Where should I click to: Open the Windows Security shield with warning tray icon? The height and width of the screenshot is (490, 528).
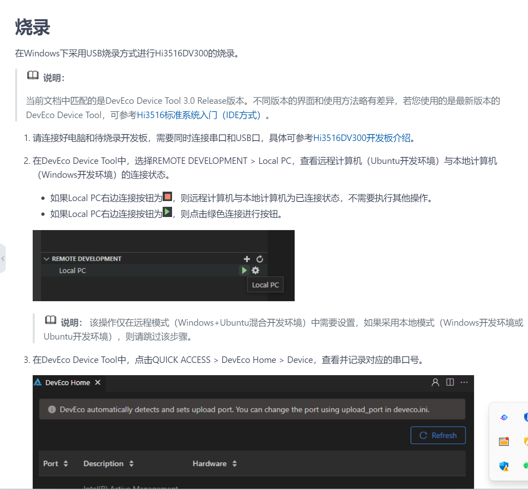point(504,466)
